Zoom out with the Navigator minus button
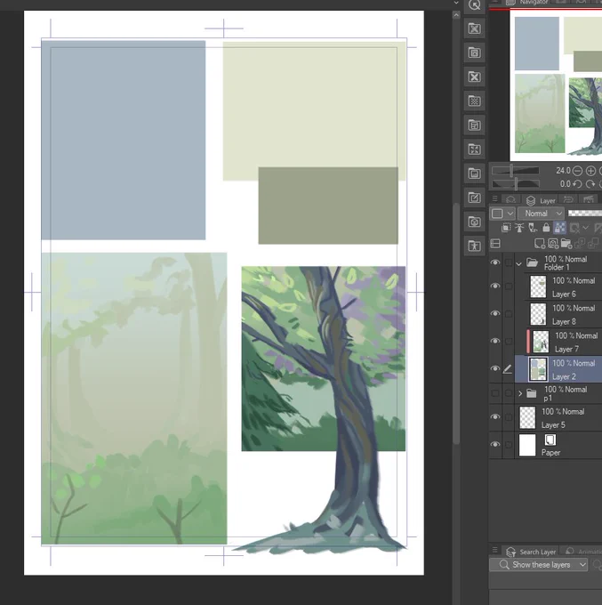The height and width of the screenshot is (605, 602). click(x=577, y=171)
